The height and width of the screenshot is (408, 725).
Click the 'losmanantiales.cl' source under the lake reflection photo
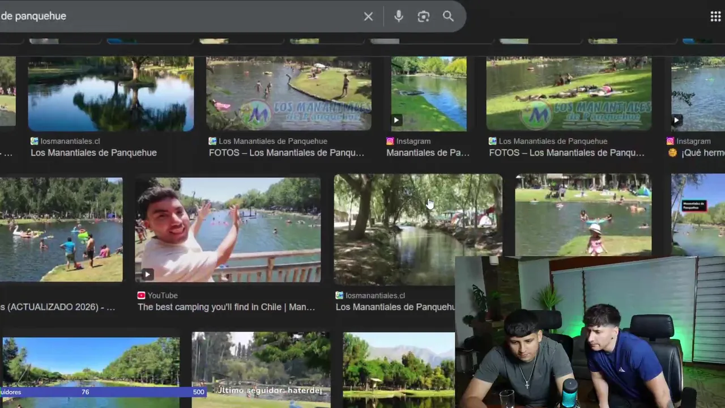coord(70,141)
